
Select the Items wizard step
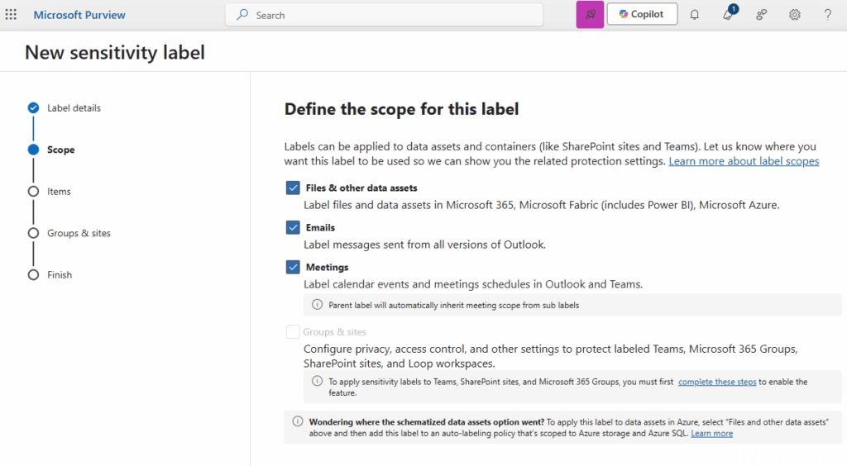pos(59,192)
